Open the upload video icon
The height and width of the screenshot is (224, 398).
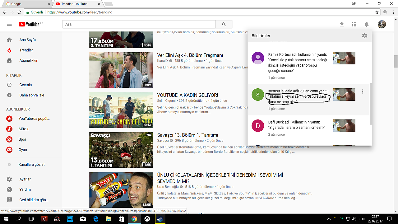pyautogui.click(x=342, y=24)
